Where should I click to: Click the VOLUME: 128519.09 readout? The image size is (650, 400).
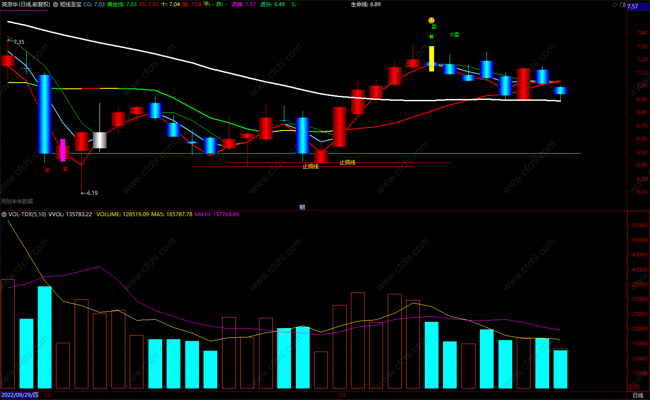(x=123, y=214)
